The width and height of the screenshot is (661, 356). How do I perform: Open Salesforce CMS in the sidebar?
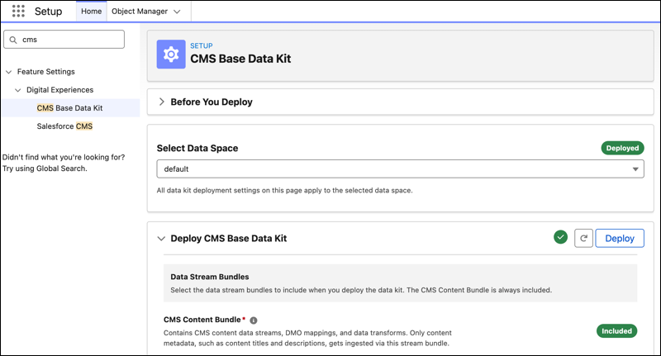click(x=64, y=126)
